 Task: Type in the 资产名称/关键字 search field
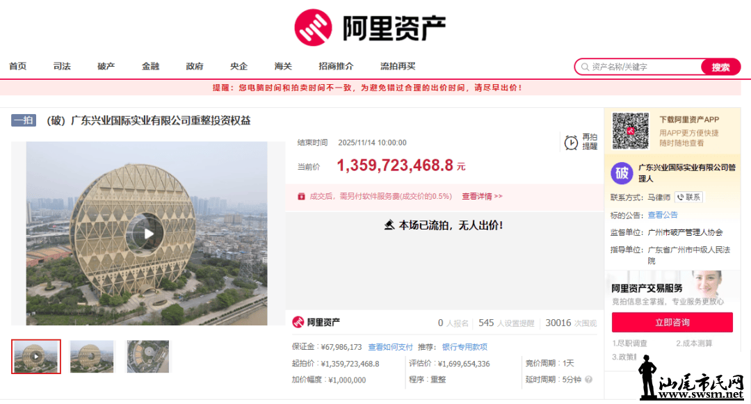pyautogui.click(x=643, y=67)
